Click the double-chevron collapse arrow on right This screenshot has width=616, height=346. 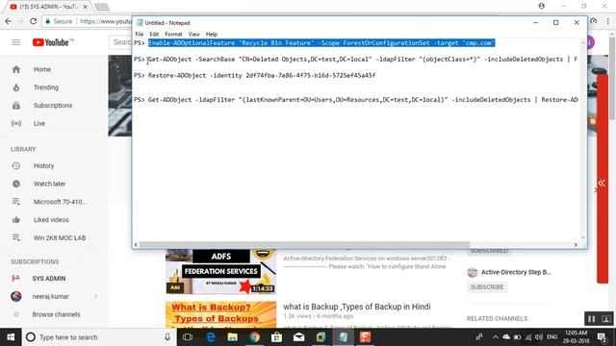(x=602, y=184)
